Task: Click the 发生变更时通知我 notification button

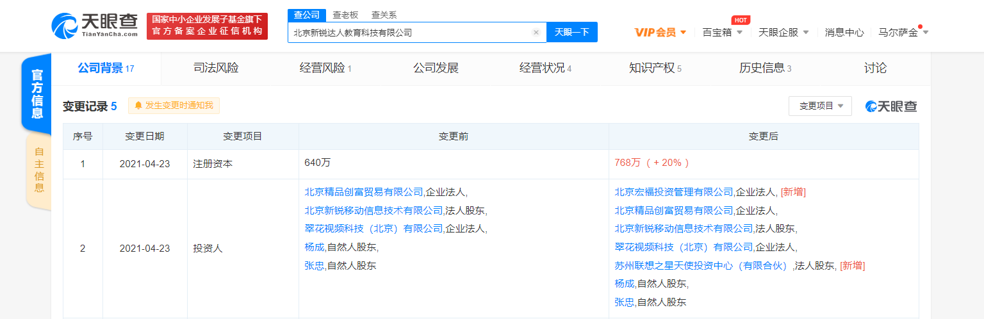Action: click(174, 106)
